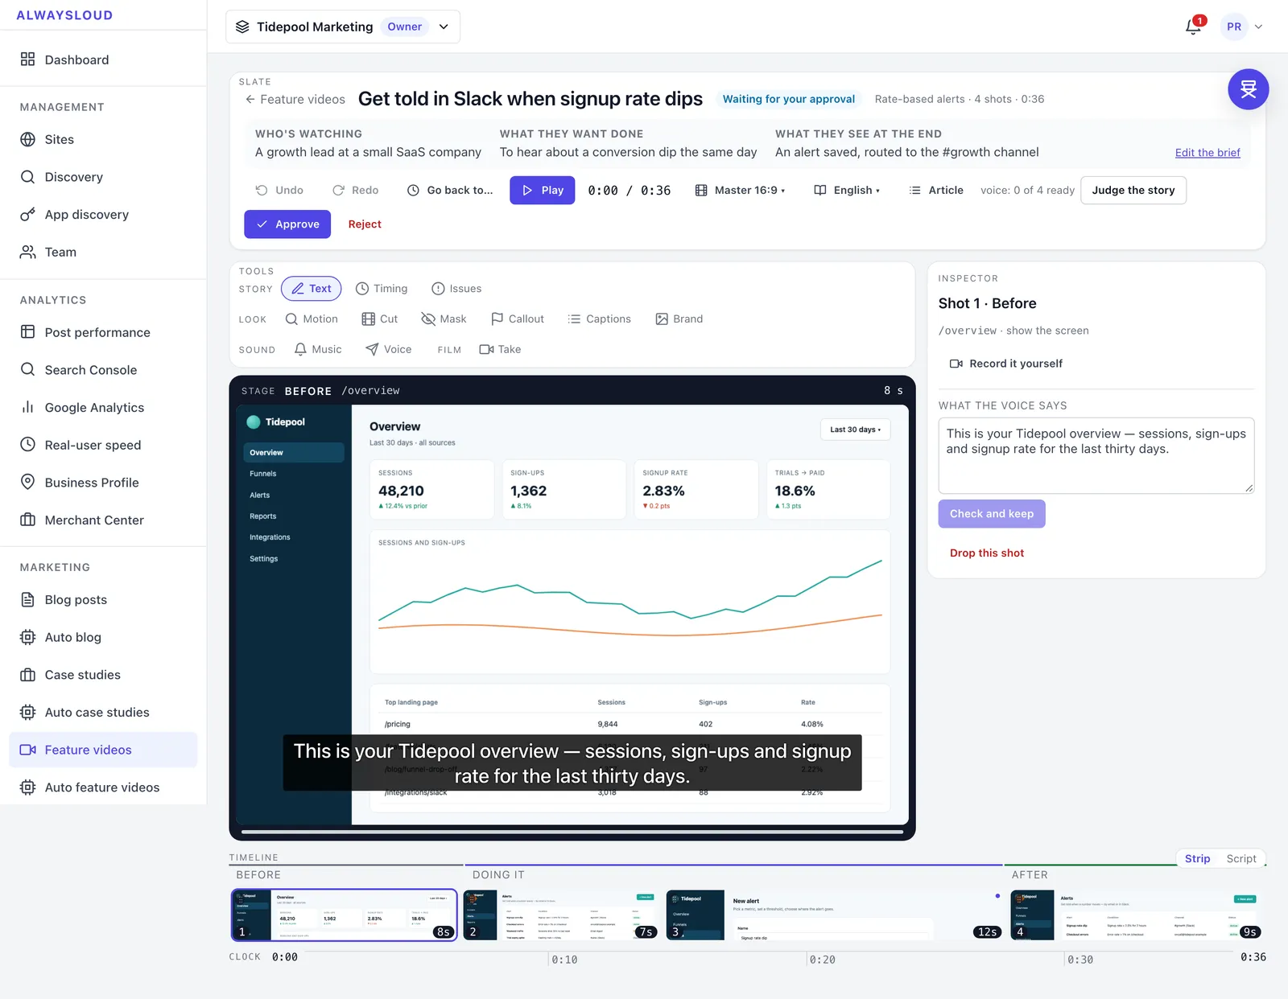Open the Voice sound tool
Viewport: 1288px width, 999px height.
tap(389, 349)
